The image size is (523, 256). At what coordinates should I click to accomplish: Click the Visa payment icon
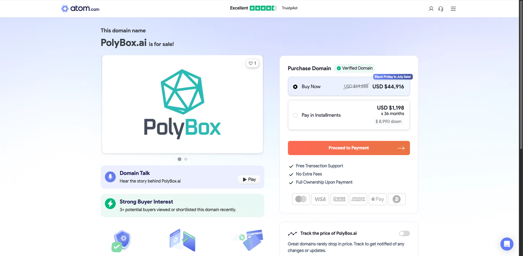tap(320, 199)
